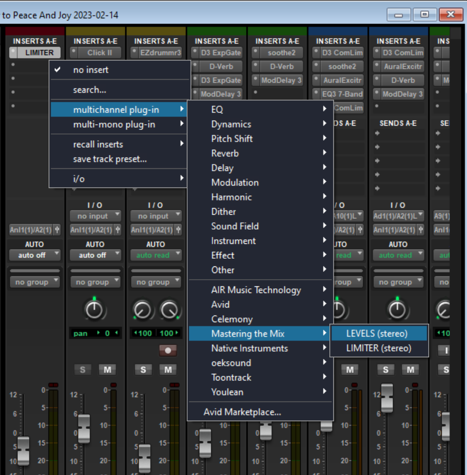Open no group dropdown on LIMITER track
This screenshot has height=475, width=467.
[35, 282]
